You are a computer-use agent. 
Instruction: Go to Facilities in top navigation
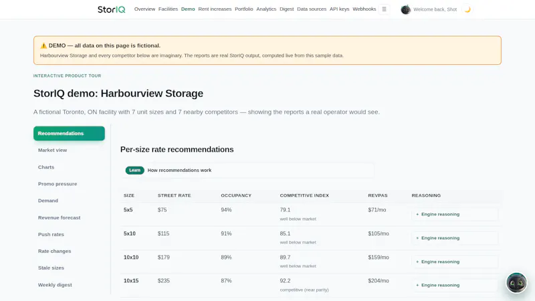click(x=169, y=9)
